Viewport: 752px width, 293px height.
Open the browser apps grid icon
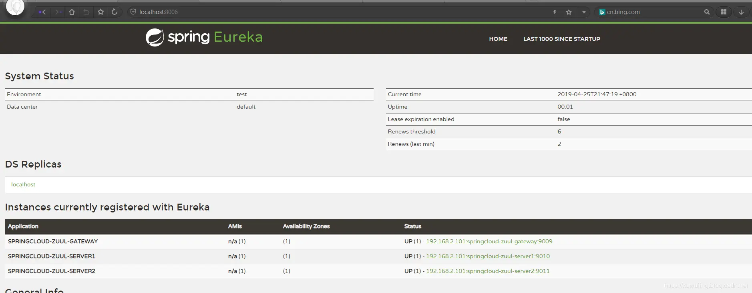pos(724,12)
